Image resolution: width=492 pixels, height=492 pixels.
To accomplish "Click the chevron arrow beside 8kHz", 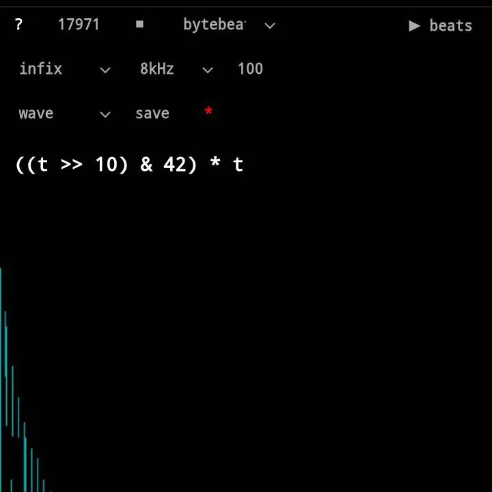I will click(208, 70).
